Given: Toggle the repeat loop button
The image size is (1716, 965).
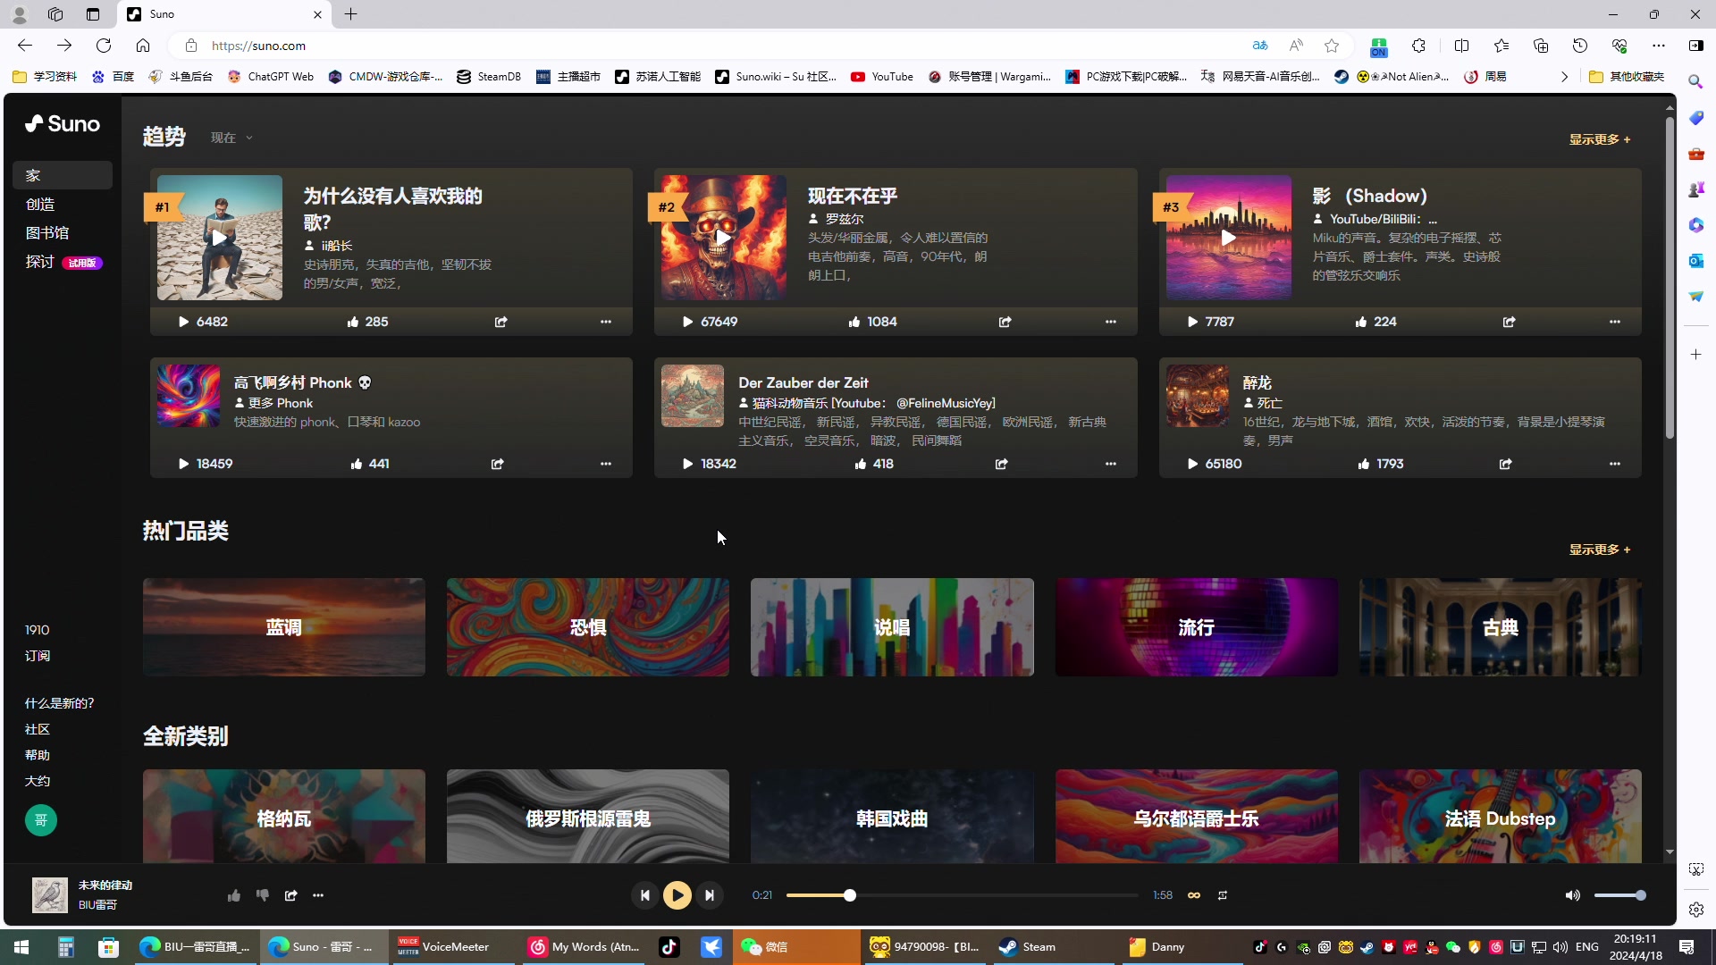Looking at the screenshot, I should point(1222,895).
